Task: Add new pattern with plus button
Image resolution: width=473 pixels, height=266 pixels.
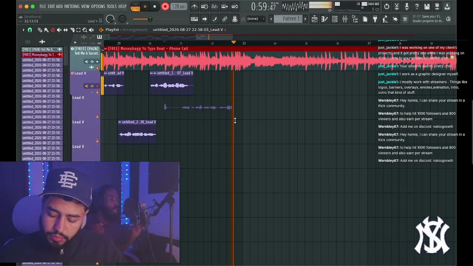Action: 305,19
